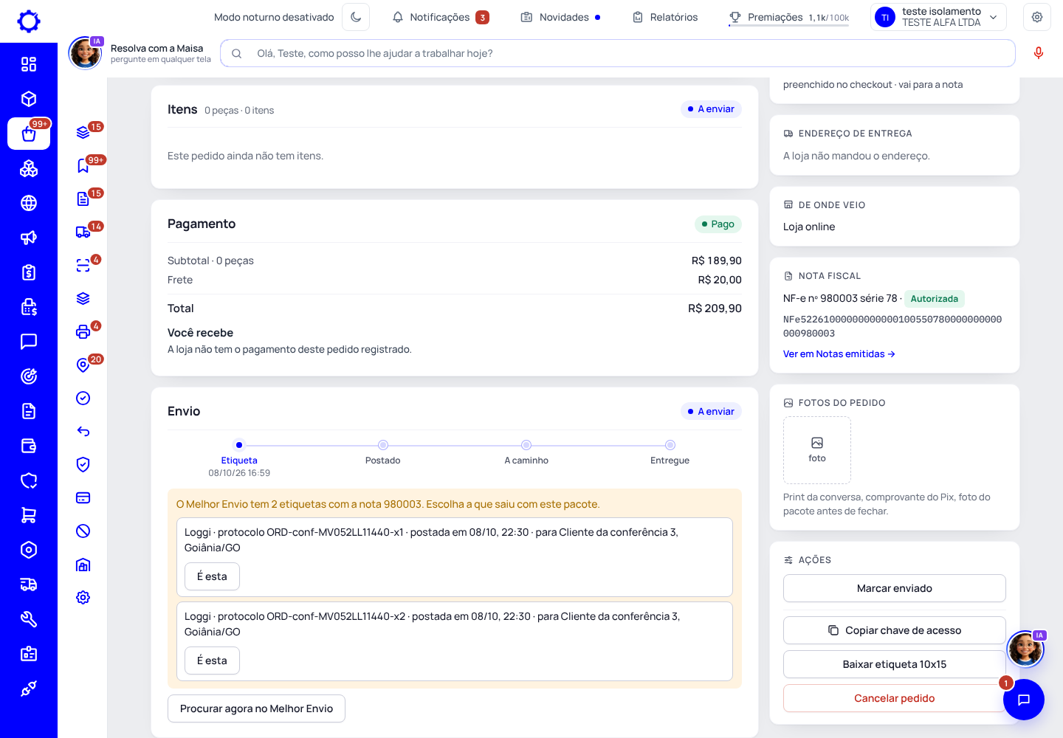1063x738 pixels.
Task: Click Procurar agora no Melhor Envio
Action: pyautogui.click(x=256, y=708)
